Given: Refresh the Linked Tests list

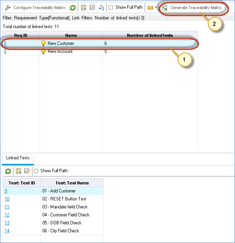Looking at the screenshot, I should click(8, 171).
